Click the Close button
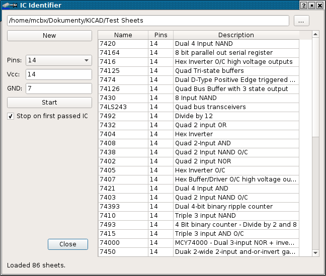The width and height of the screenshot is (326, 276). [67, 244]
